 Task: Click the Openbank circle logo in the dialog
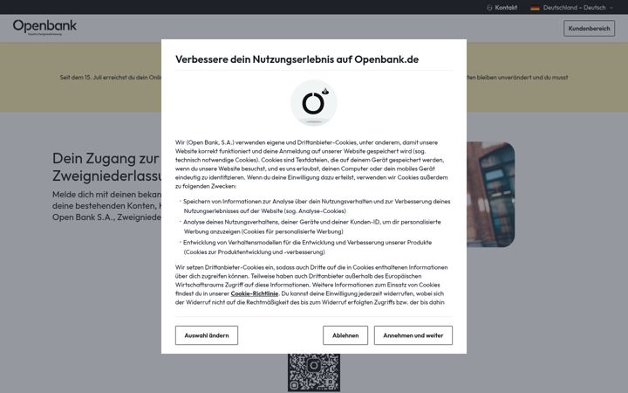pos(314,103)
